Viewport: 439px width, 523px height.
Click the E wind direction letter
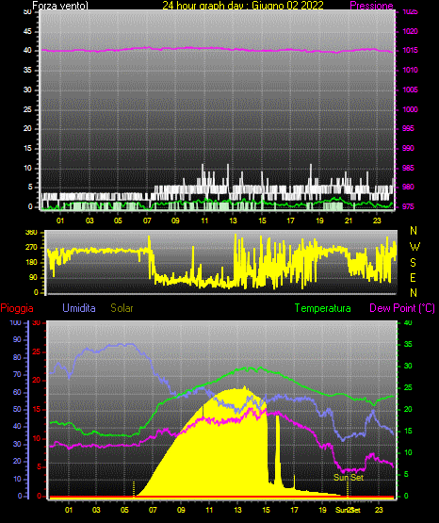pyautogui.click(x=413, y=277)
